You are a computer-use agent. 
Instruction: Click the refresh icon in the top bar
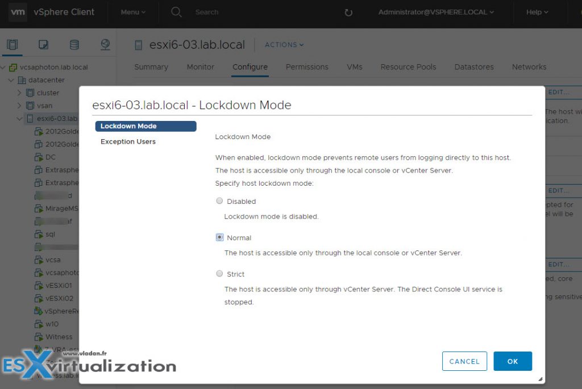(x=348, y=12)
